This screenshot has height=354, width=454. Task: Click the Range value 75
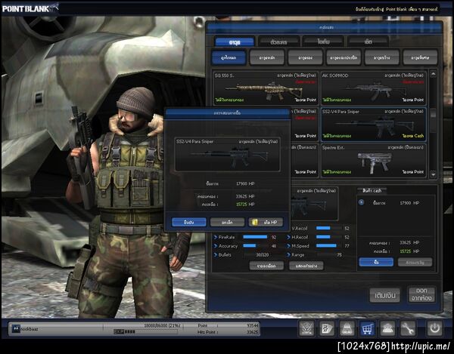click(339, 255)
